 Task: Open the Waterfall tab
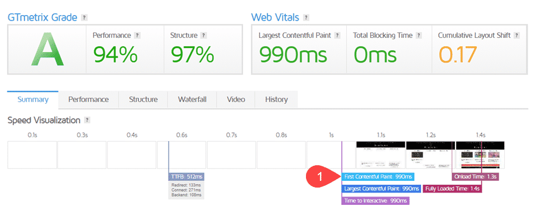(x=192, y=99)
